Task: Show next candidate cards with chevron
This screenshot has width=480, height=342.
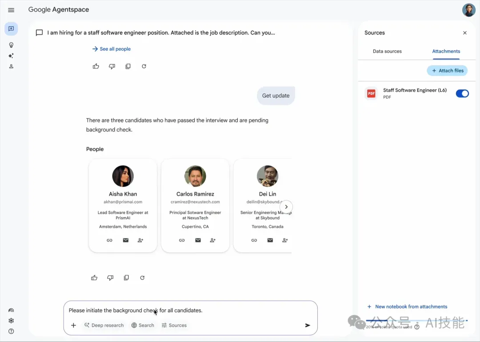Action: coord(286,207)
